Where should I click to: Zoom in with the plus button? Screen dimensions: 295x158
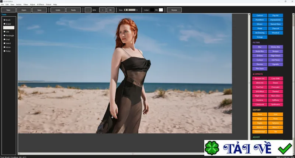point(103,10)
